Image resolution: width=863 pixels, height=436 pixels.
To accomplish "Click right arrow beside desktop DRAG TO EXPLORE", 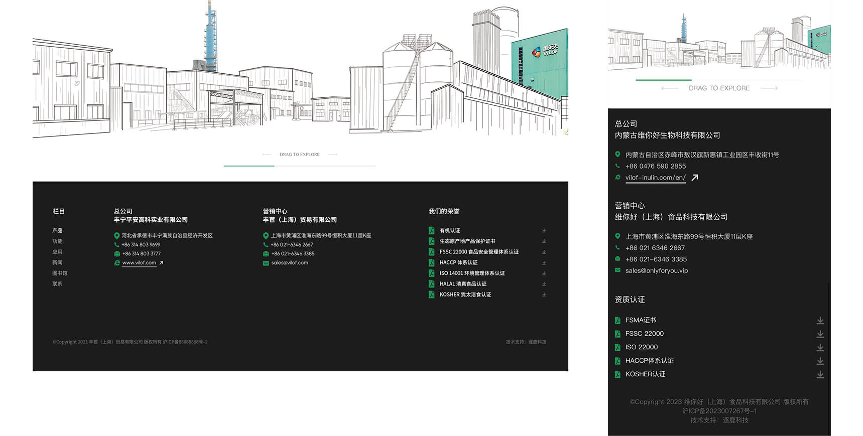I will [333, 155].
